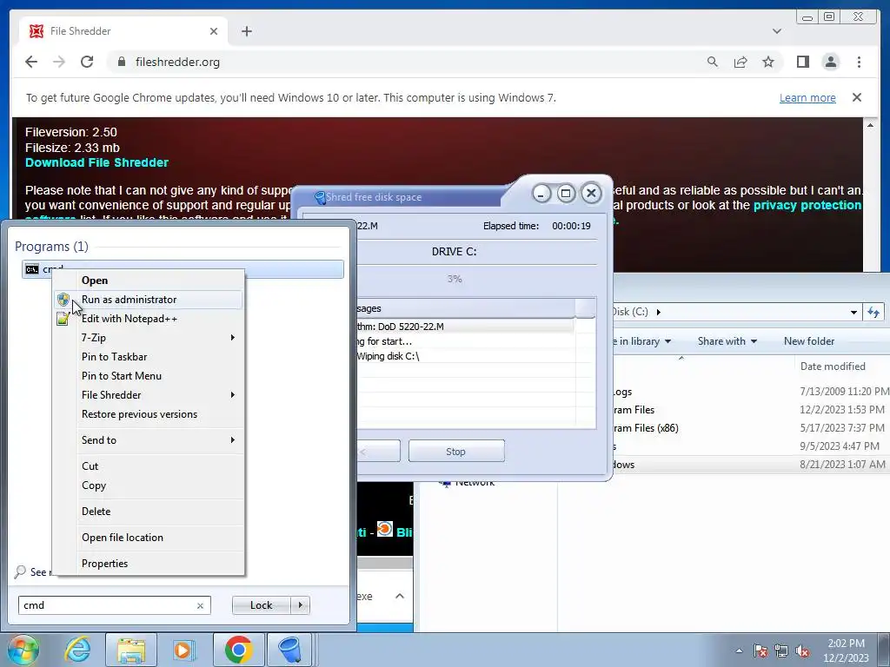Clear the Start menu search text
The width and height of the screenshot is (890, 667).
click(201, 605)
